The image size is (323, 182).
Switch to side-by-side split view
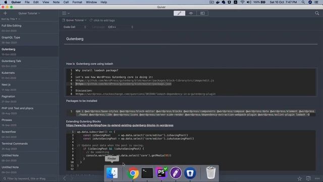coord(202,13)
